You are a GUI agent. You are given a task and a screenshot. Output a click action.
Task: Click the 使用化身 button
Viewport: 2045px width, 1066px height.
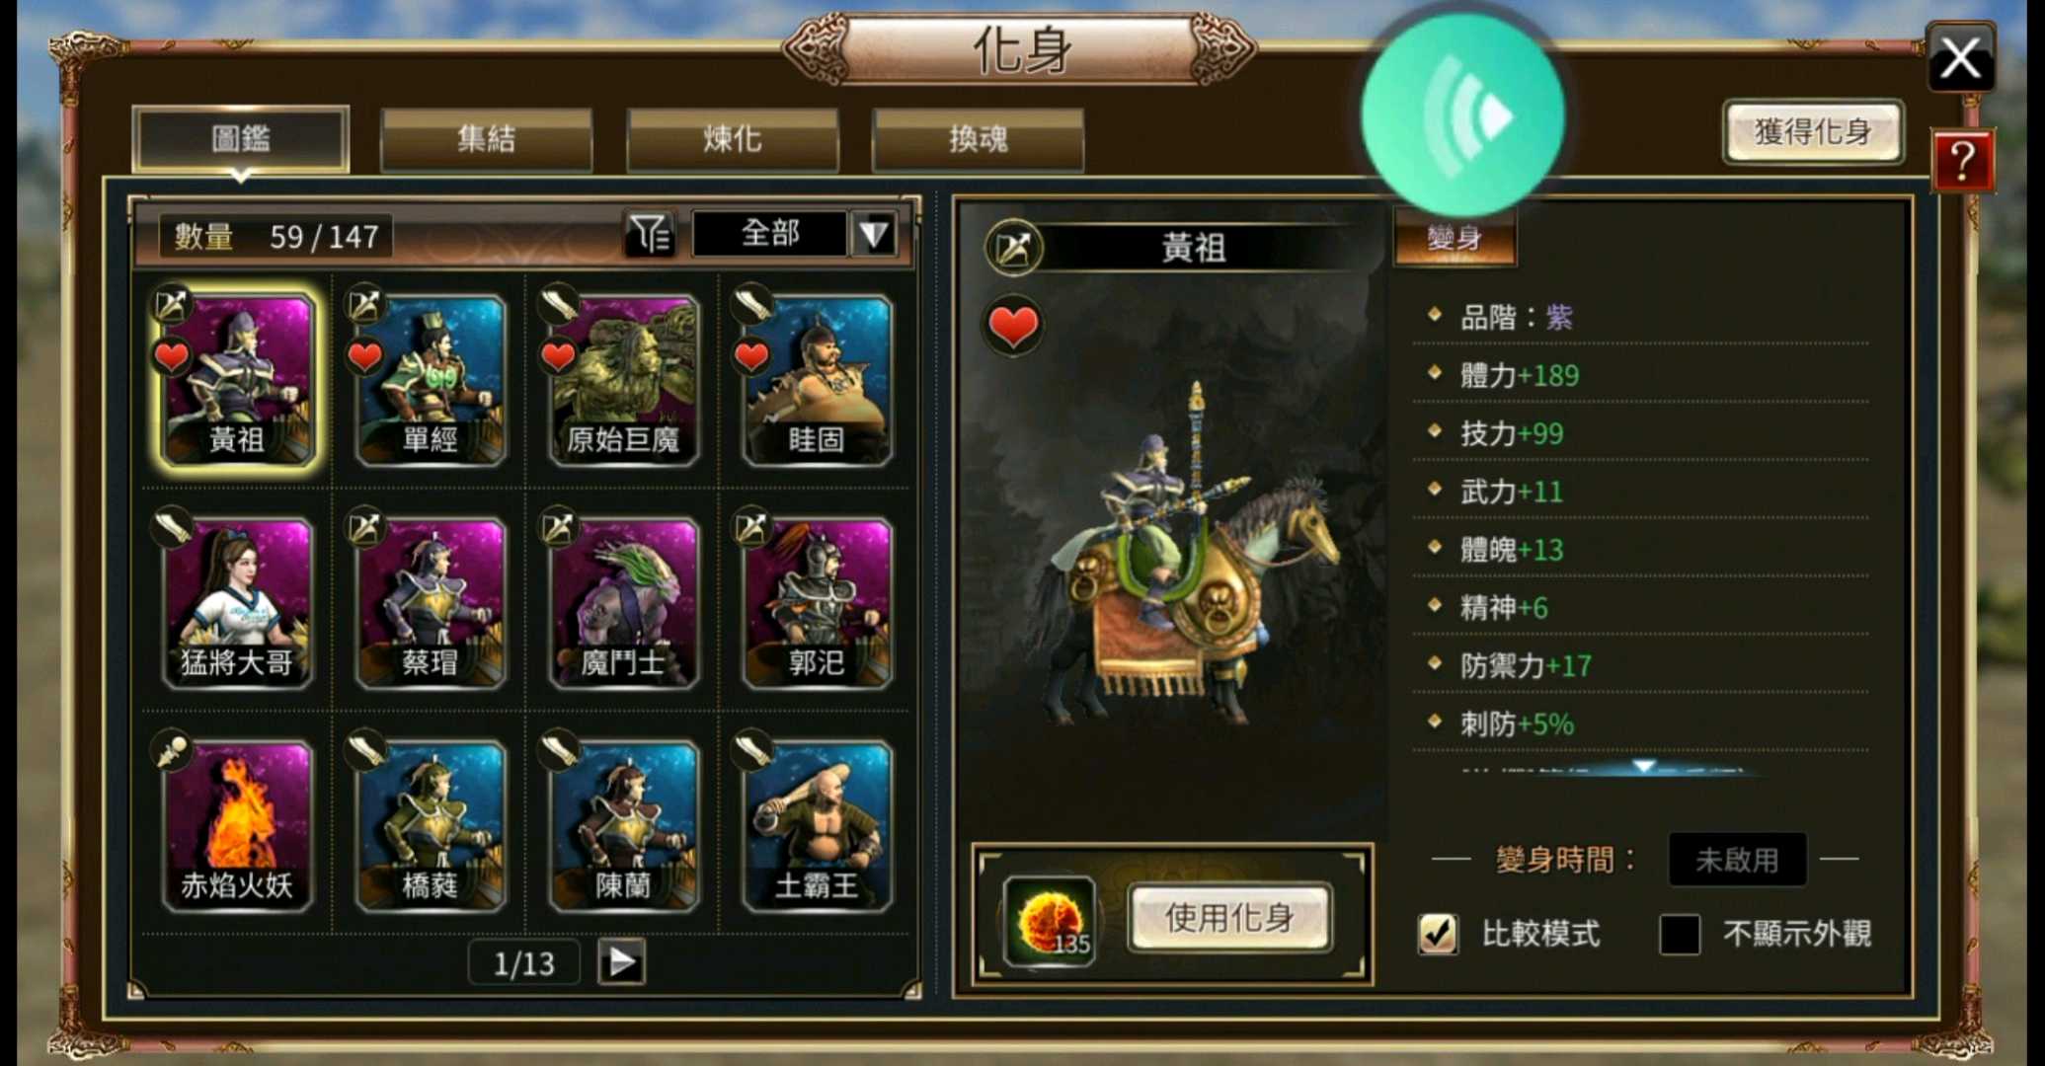1229,918
